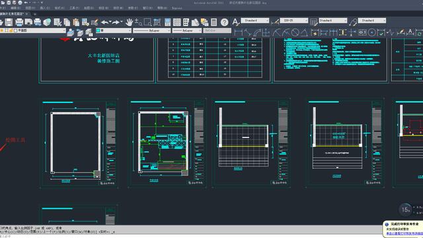Screen dimensions: 423x238
Task: Click the Save icon in main toolbar
Action: pyautogui.click(x=9, y=22)
